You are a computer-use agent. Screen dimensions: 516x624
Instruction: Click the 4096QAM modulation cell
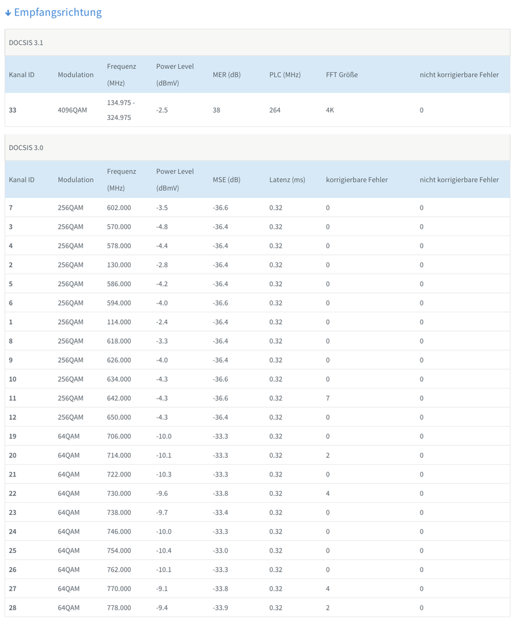[x=72, y=110]
